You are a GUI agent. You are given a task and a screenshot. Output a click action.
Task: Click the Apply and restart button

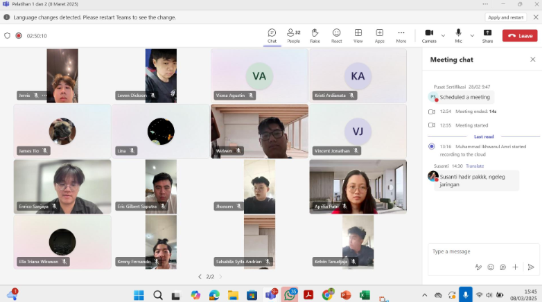tap(505, 17)
